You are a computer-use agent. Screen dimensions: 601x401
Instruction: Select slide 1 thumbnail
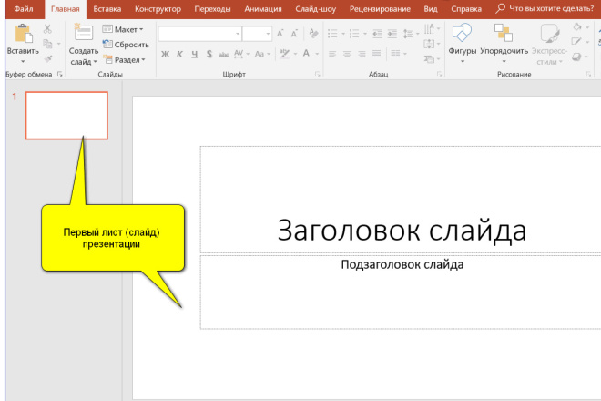tap(66, 115)
